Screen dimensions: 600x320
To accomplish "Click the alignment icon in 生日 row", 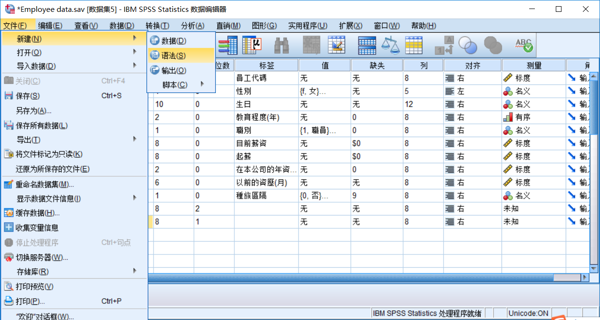I will (x=449, y=104).
